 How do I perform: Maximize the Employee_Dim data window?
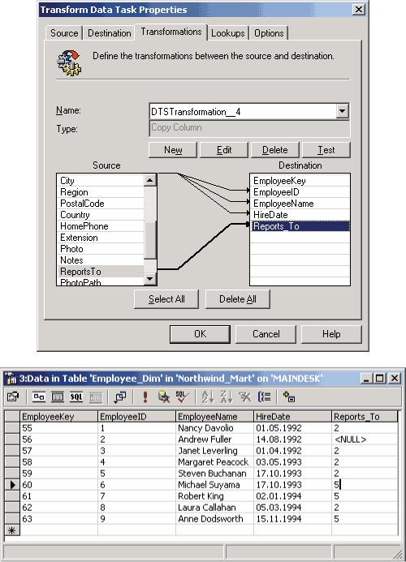(379, 378)
